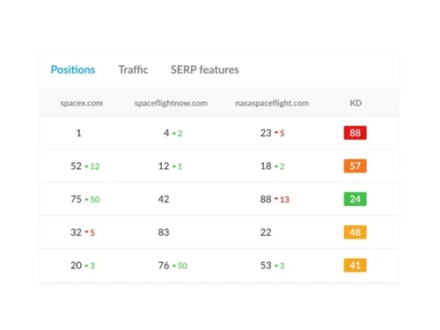Click nasaspaceflight.com position 53 cell
This screenshot has width=440, height=330.
click(266, 266)
